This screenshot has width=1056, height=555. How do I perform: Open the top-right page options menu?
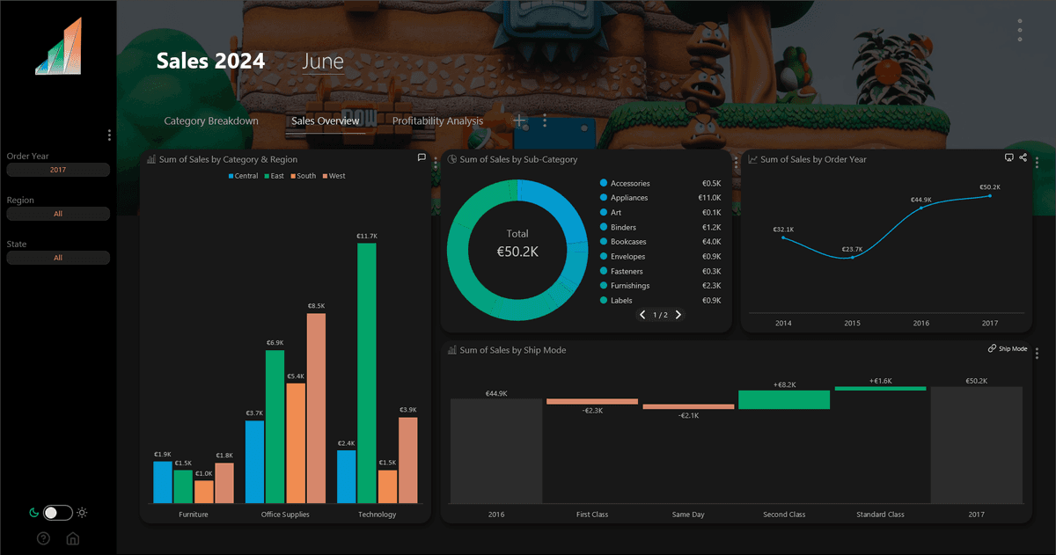tap(1020, 30)
